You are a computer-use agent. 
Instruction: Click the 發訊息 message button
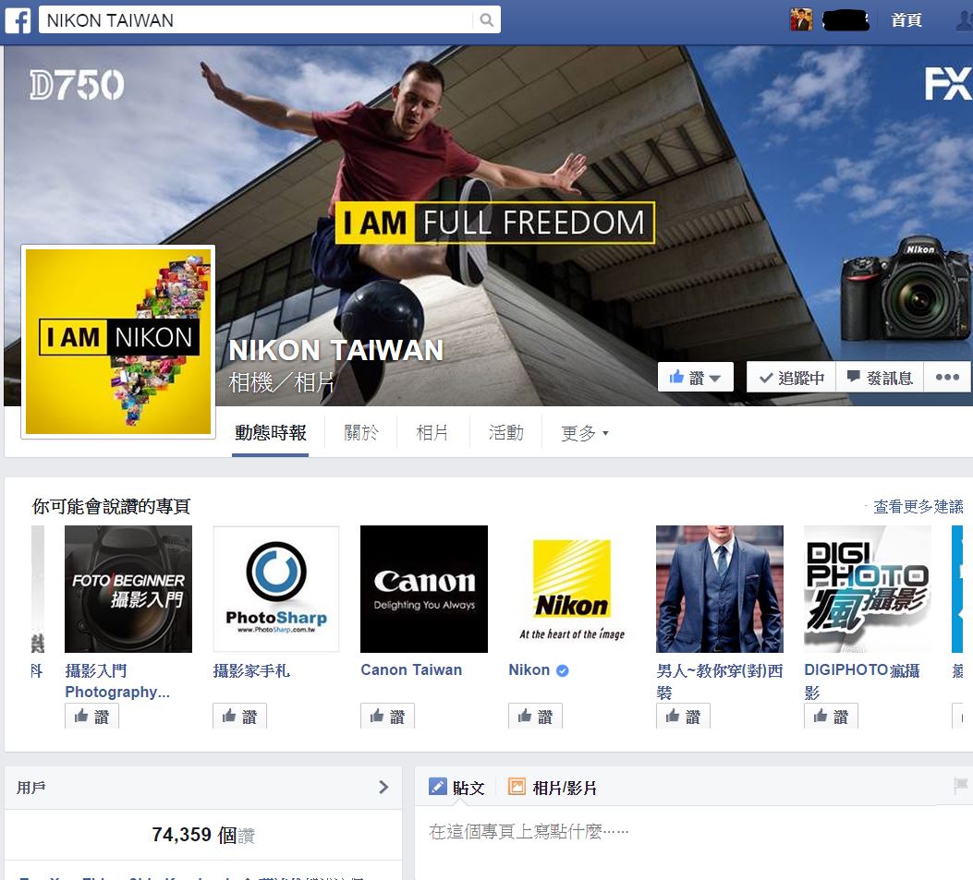click(x=880, y=377)
